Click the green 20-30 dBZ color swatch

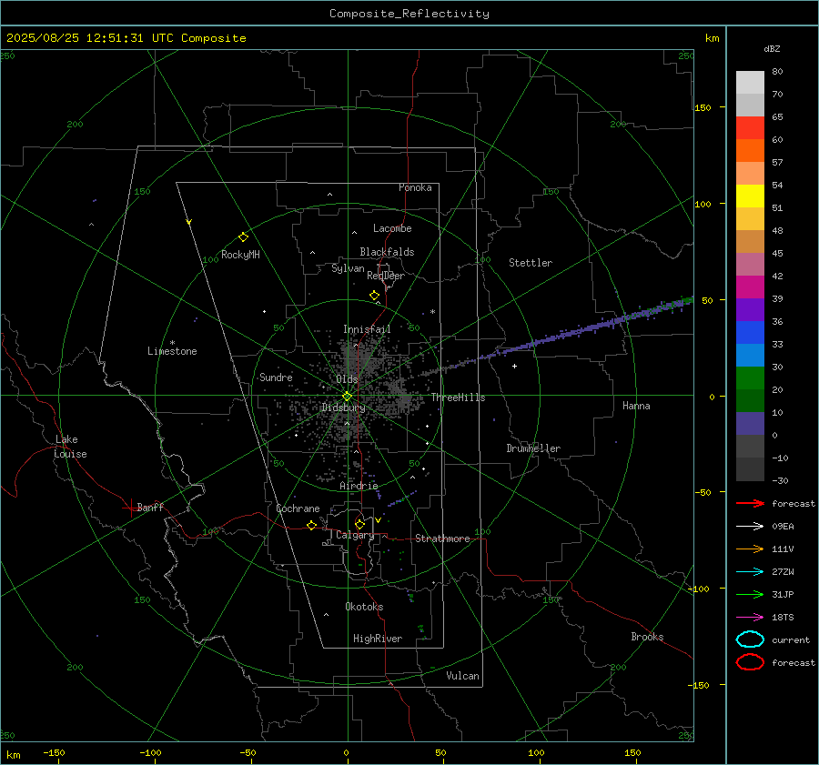750,378
